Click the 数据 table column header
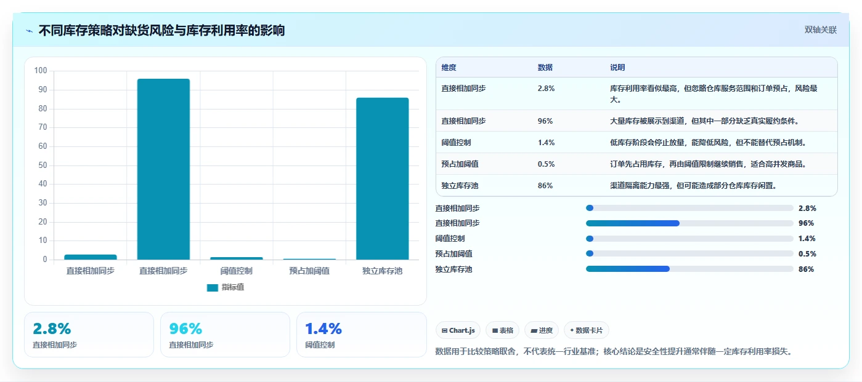The image size is (862, 382). pos(545,68)
